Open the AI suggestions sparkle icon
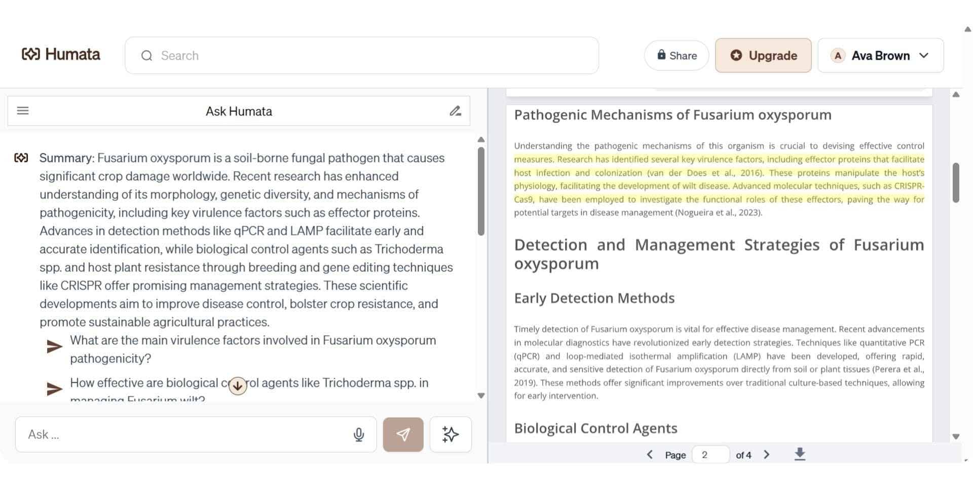The height and width of the screenshot is (486, 973). click(x=450, y=434)
